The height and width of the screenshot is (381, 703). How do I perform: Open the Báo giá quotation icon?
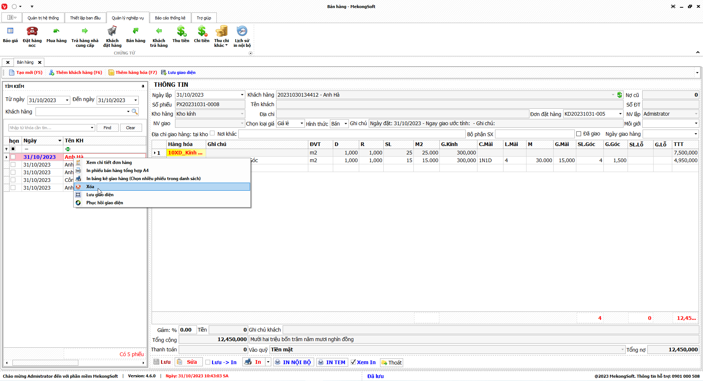pyautogui.click(x=10, y=31)
